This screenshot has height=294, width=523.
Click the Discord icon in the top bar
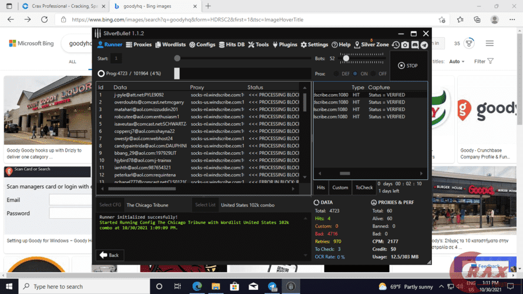tap(415, 45)
